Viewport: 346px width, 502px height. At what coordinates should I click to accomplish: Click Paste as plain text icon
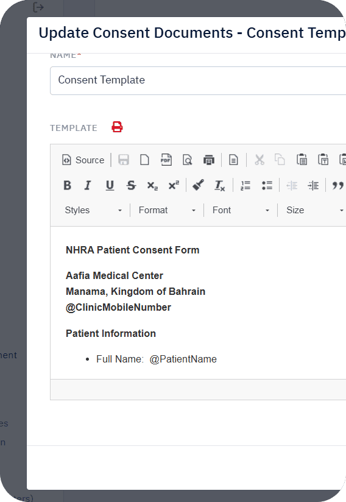coord(323,160)
